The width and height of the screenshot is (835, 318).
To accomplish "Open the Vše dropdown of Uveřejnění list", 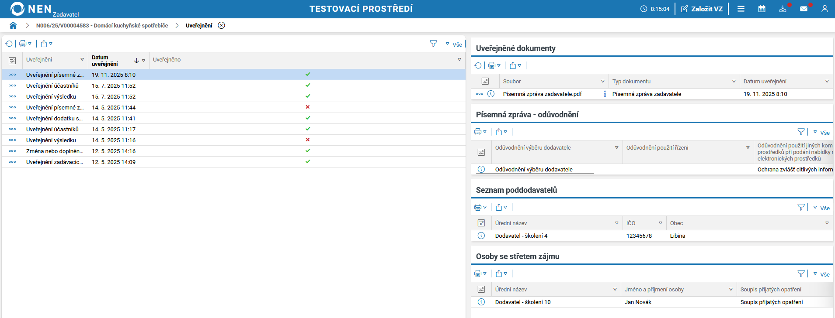I will (x=454, y=44).
